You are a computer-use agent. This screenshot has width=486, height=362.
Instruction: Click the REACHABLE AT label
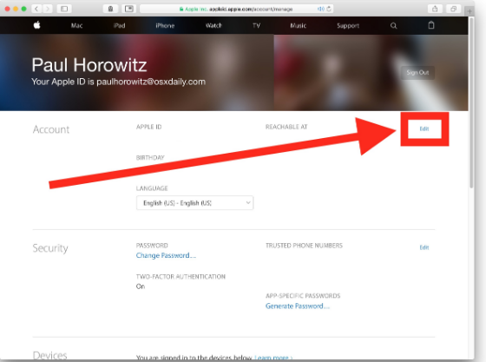tap(286, 127)
